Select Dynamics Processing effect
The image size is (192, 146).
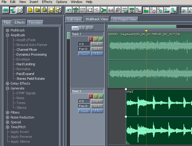(x=32, y=54)
